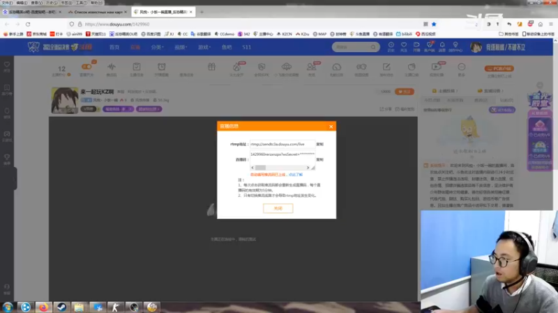Viewport: 558px width, 313px height.
Task: Expand the 游戏 navigation dropdown
Action: (204, 47)
